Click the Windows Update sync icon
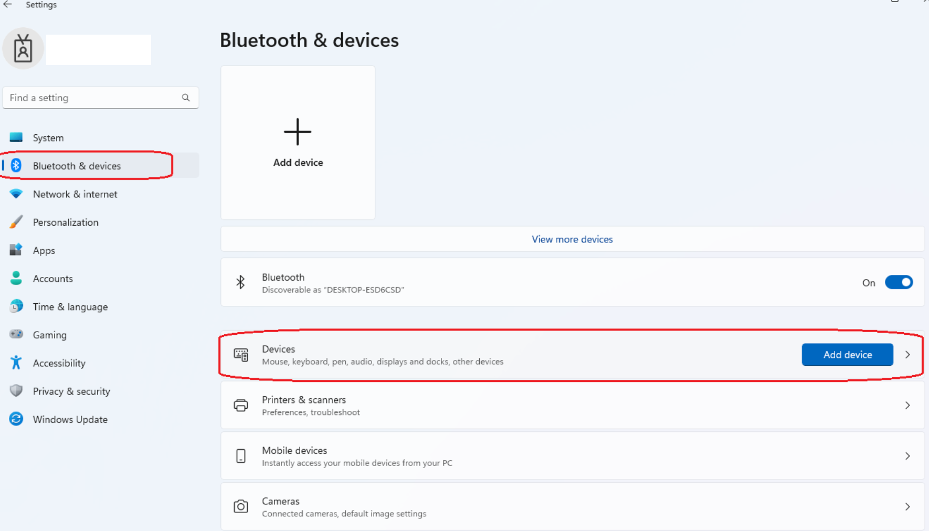Image resolution: width=929 pixels, height=531 pixels. pyautogui.click(x=16, y=419)
